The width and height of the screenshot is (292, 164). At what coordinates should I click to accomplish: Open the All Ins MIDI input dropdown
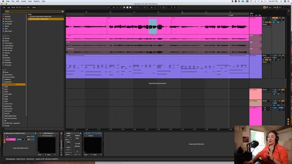(267, 56)
